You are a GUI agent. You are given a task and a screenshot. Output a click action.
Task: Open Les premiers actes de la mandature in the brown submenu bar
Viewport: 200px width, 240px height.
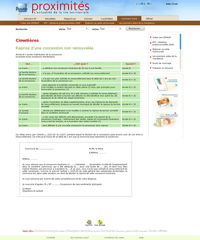(137, 23)
